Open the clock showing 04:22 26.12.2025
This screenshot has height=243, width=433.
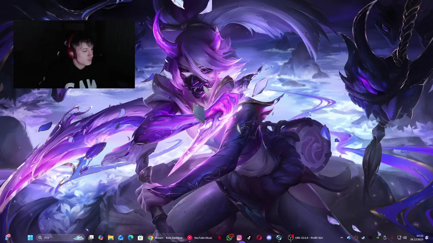(417, 238)
